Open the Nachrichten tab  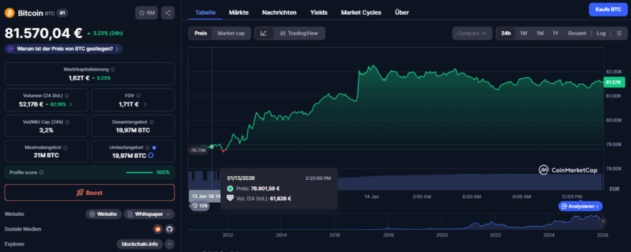[279, 12]
